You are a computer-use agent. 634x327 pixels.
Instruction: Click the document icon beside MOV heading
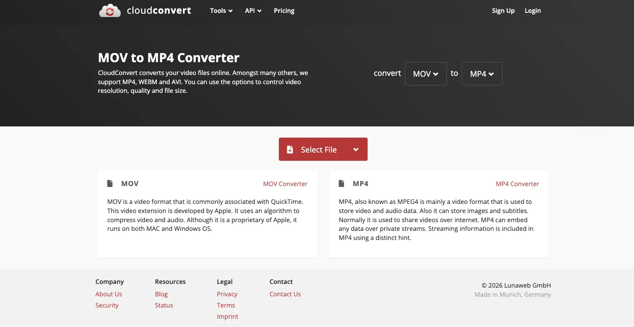click(110, 183)
